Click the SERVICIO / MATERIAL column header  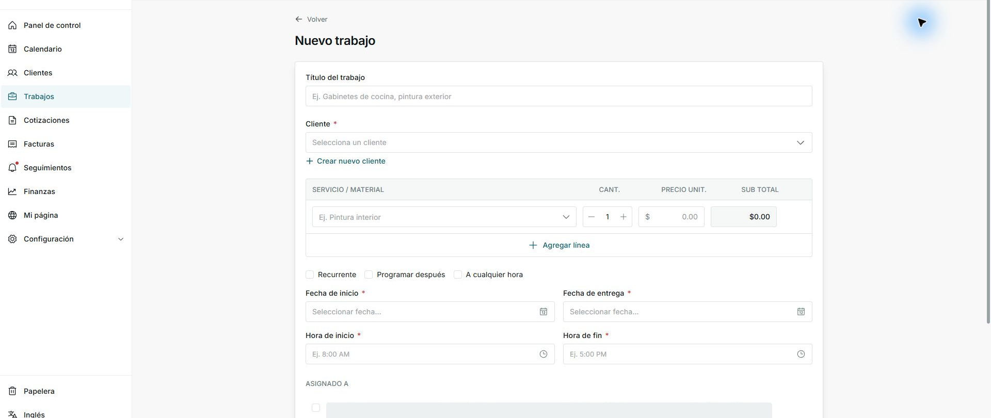pyautogui.click(x=348, y=189)
